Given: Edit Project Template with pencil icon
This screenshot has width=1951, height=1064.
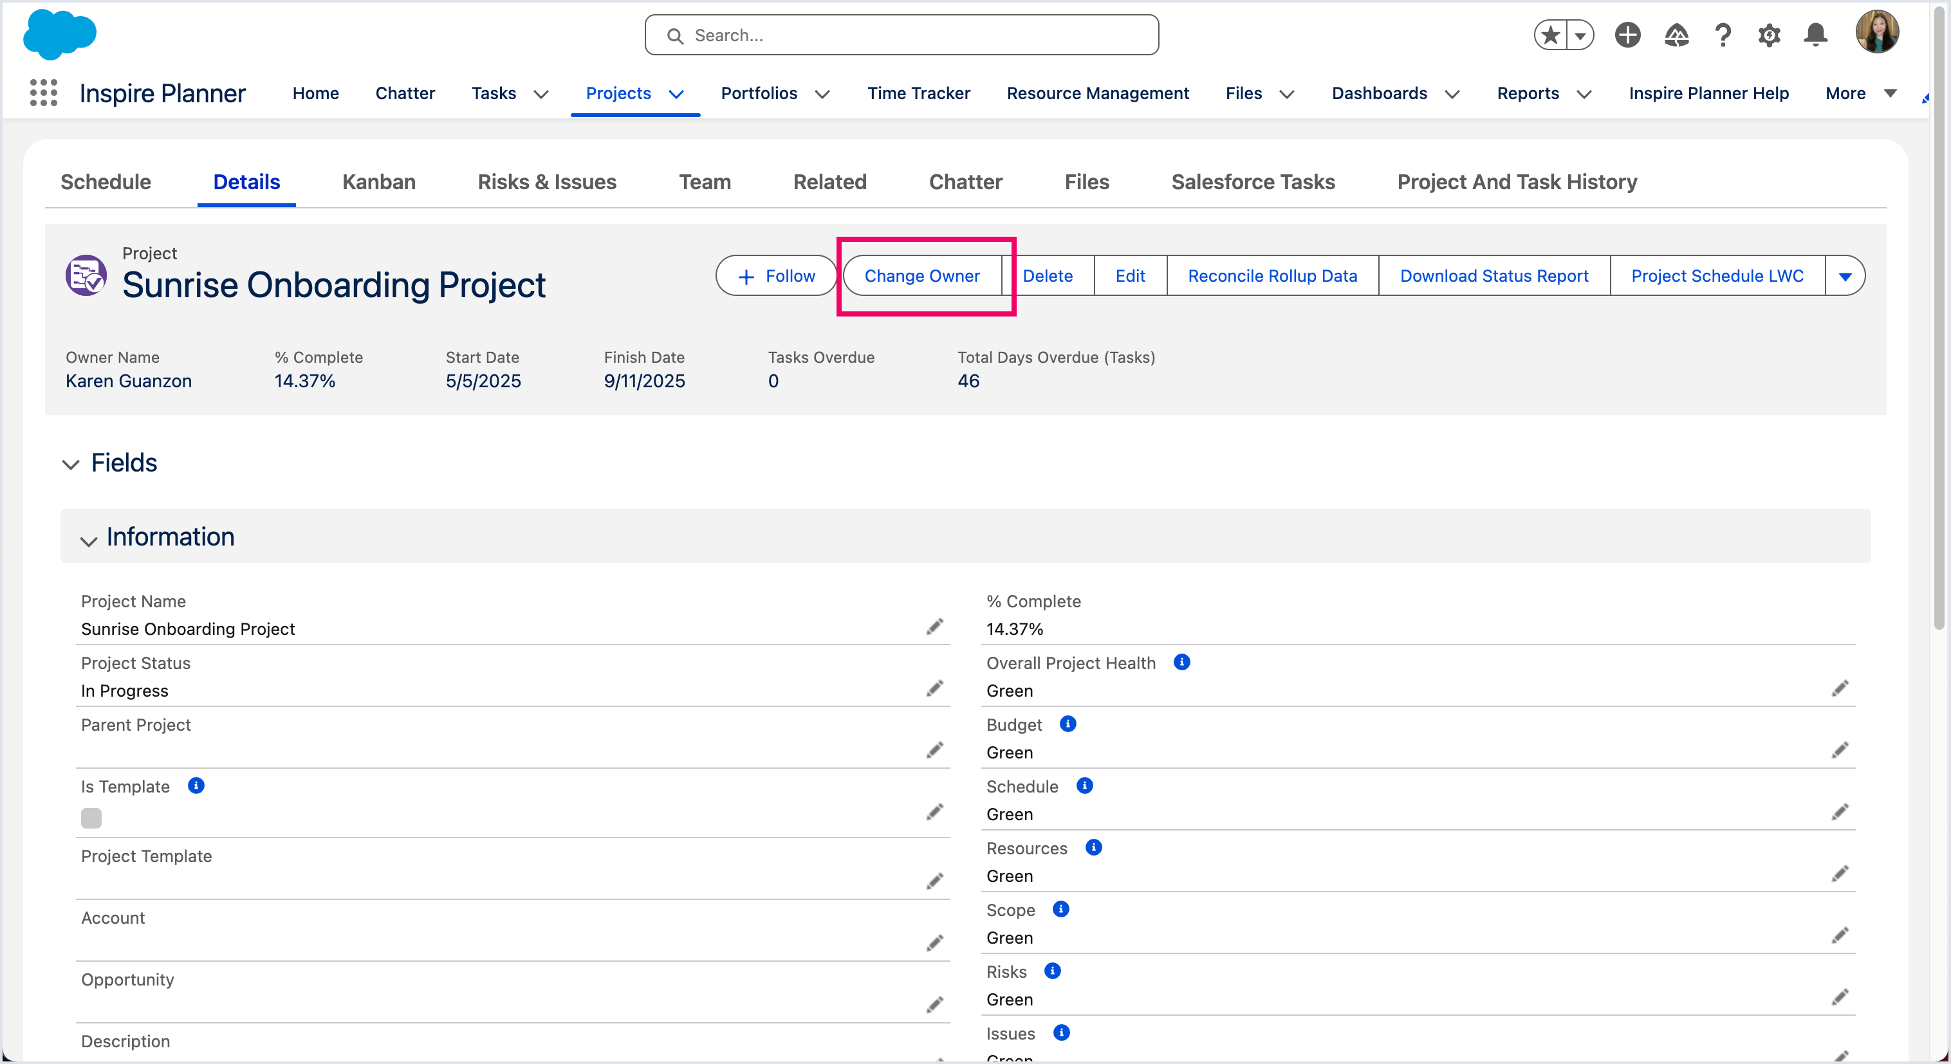Looking at the screenshot, I should (934, 881).
